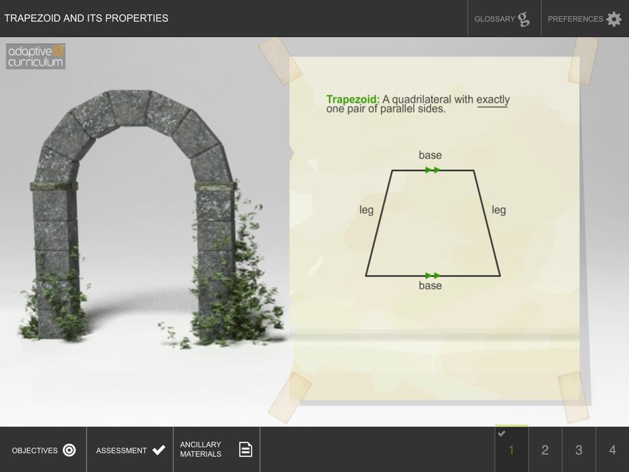Go to page 2
Image resolution: width=629 pixels, height=472 pixels.
545,450
